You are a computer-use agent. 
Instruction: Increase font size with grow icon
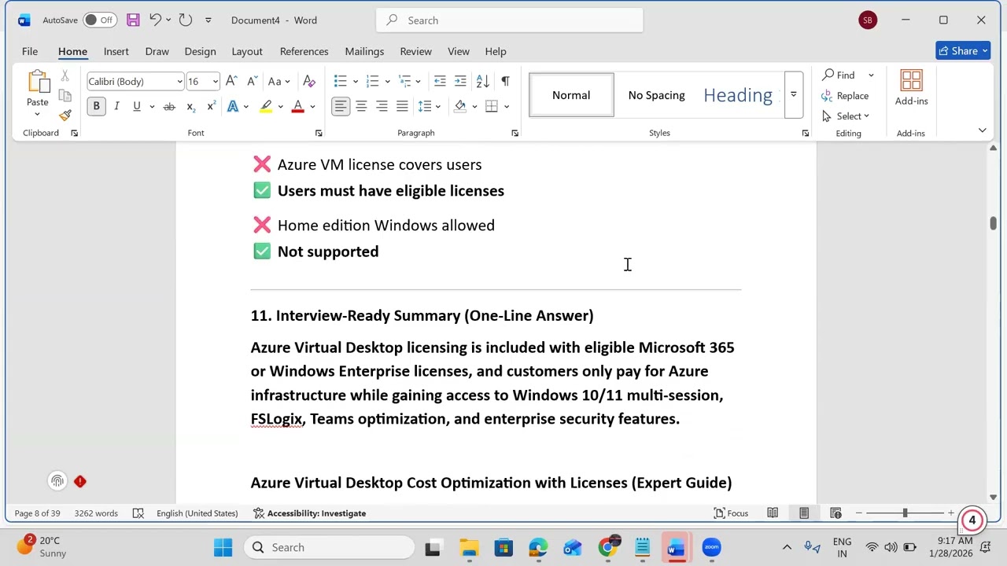coord(231,81)
